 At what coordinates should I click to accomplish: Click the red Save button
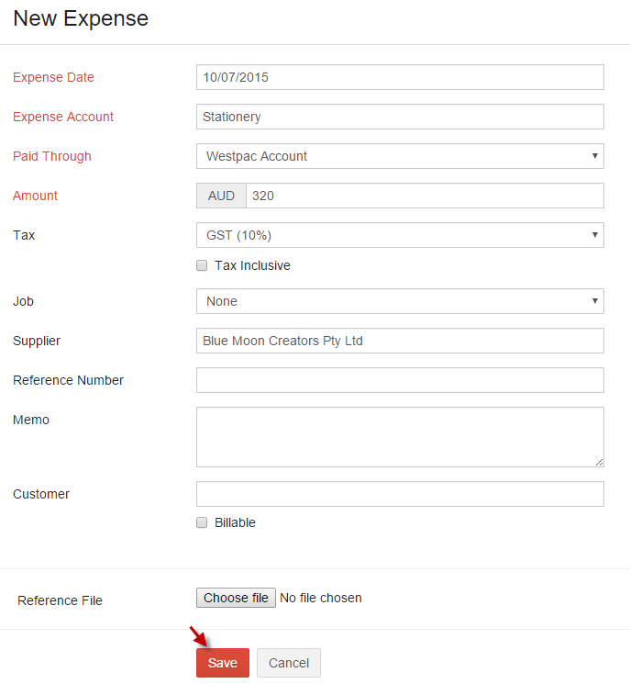point(223,663)
